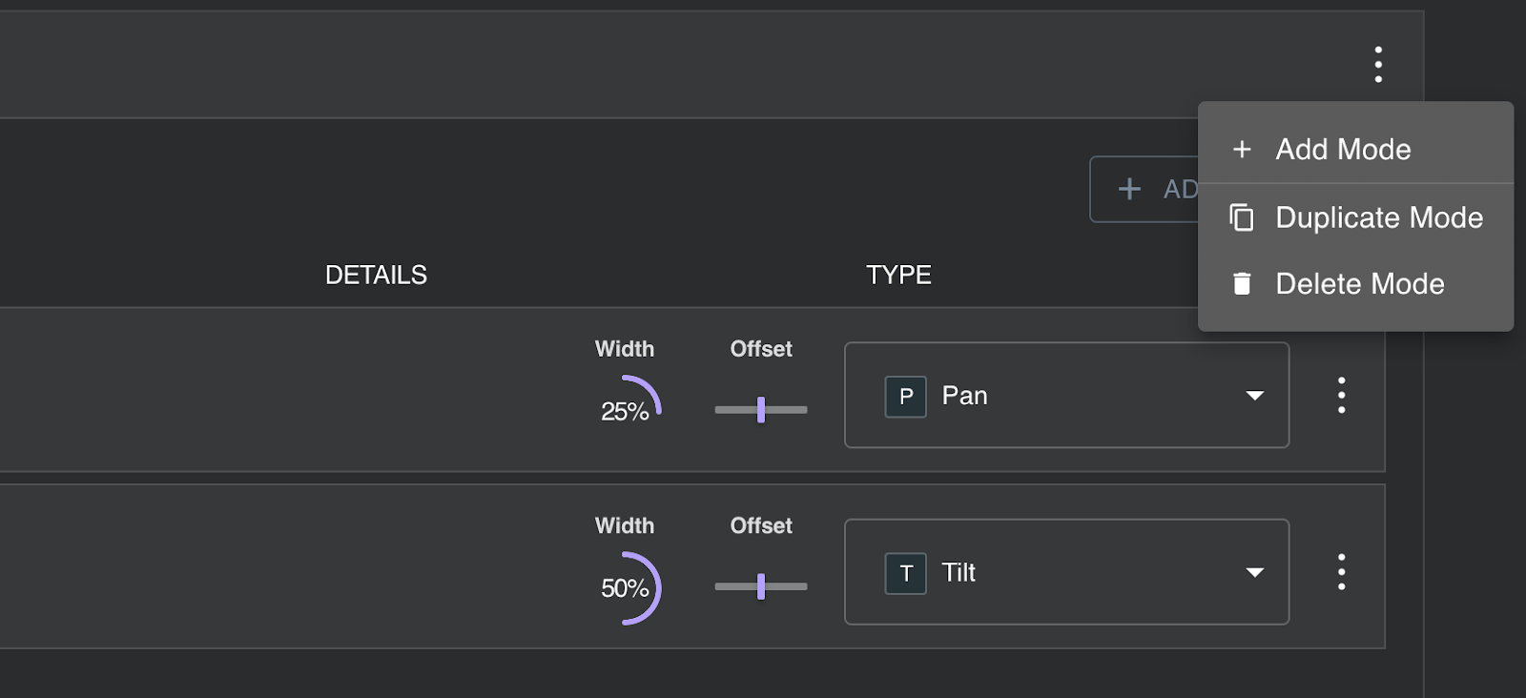Open the Tilt row three-dot menu
Screen dimensions: 1526x698
[x=1341, y=572]
